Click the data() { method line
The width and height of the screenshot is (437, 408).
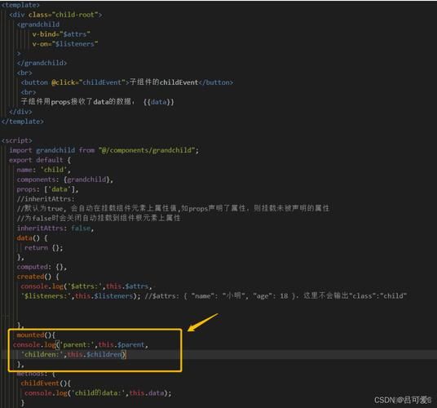pos(32,238)
